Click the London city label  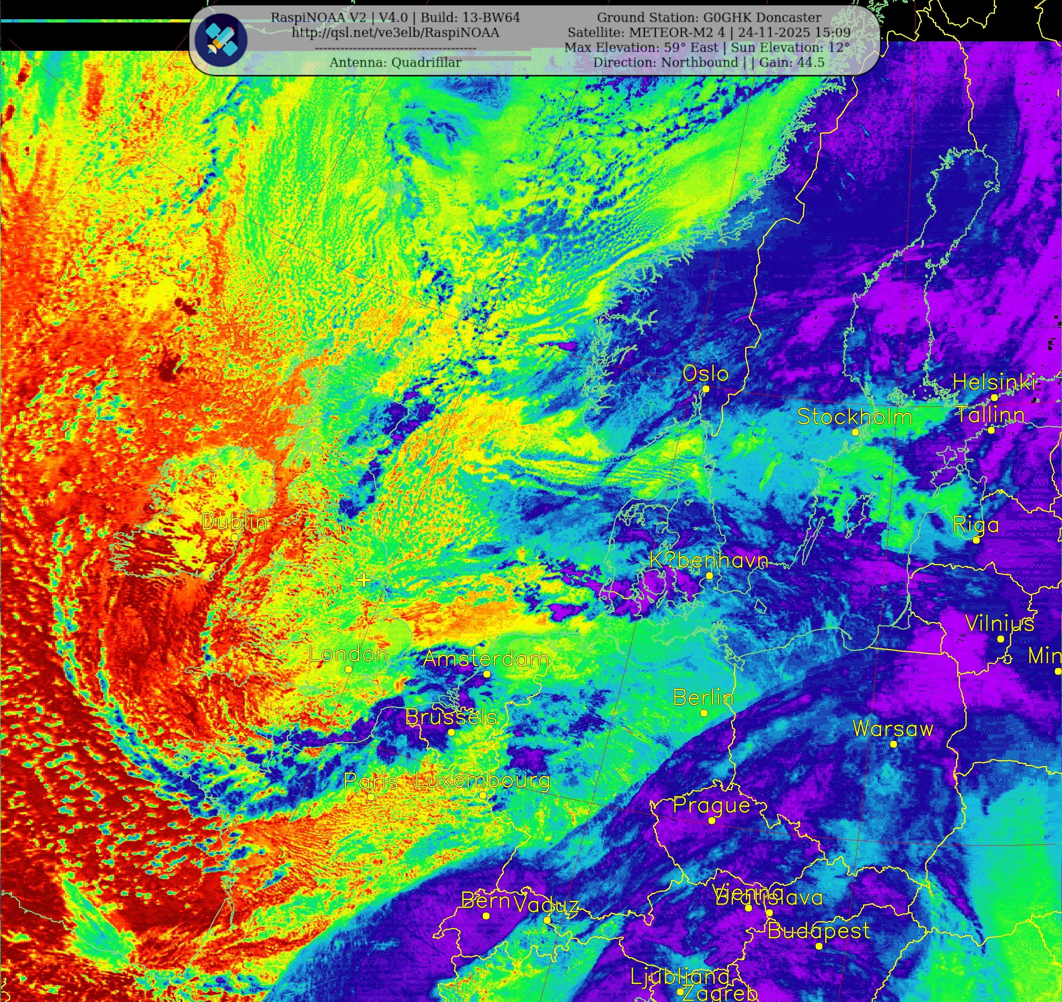pos(348,654)
